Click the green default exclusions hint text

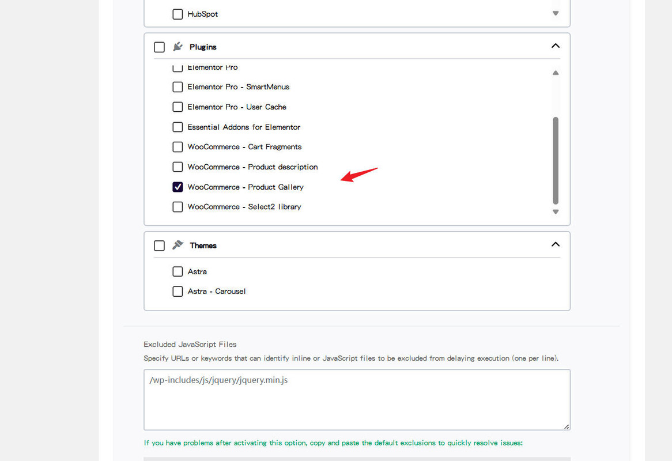coord(333,443)
